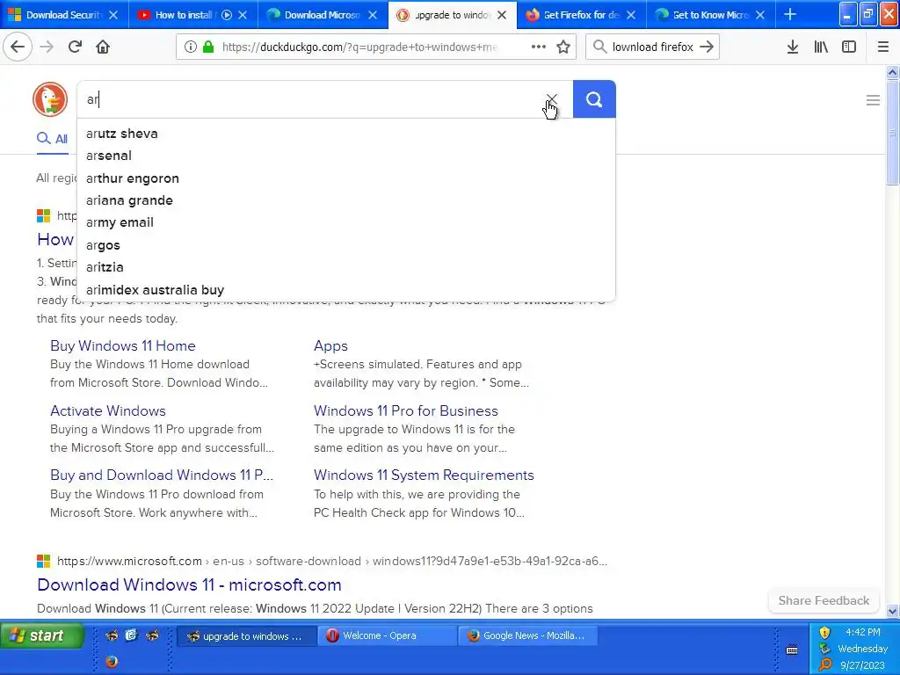Clear the DuckDuckGo search box
This screenshot has height=675, width=900.
point(552,99)
